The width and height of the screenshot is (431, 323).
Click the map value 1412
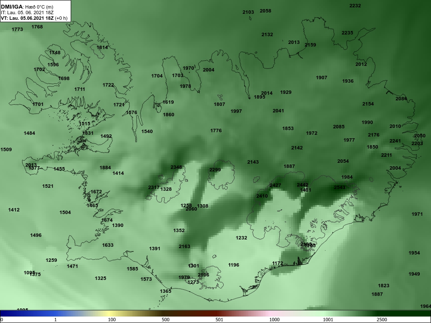pos(14,210)
